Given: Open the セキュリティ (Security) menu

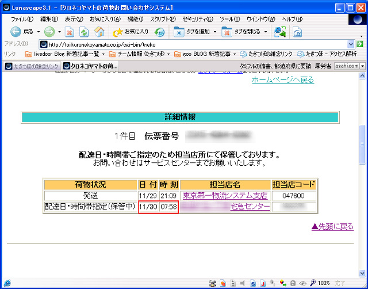Looking at the screenshot, I should tap(196, 18).
